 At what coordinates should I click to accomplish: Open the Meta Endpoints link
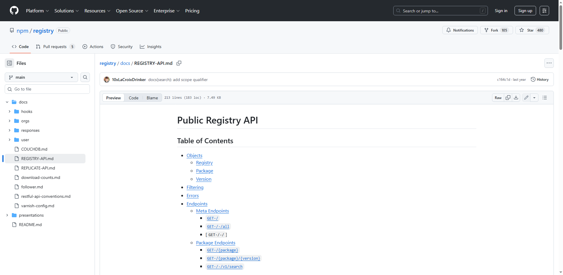point(212,211)
